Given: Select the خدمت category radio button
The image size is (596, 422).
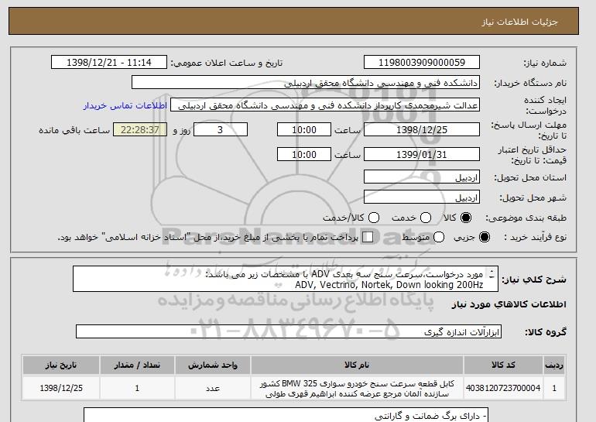Looking at the screenshot, I should pos(426,218).
